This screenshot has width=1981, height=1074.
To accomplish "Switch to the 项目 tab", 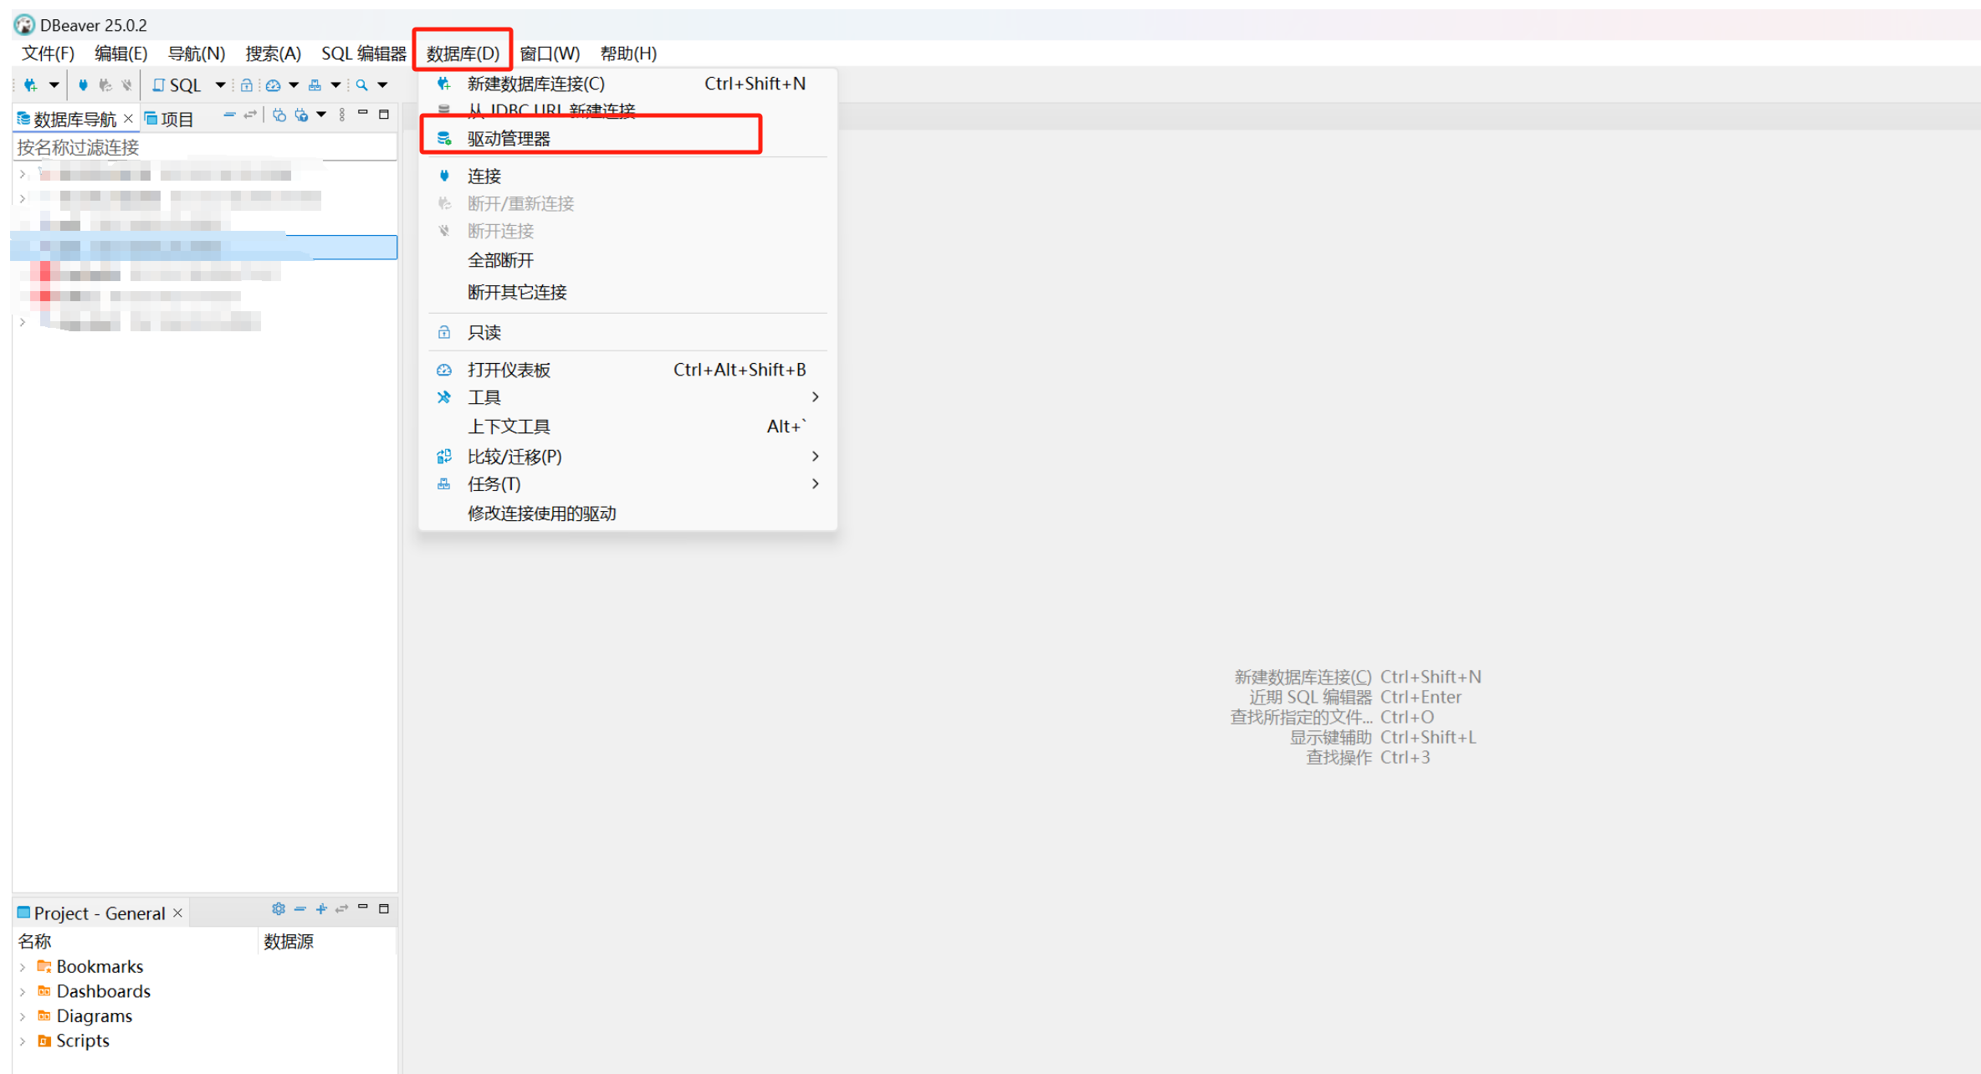I will 170,119.
